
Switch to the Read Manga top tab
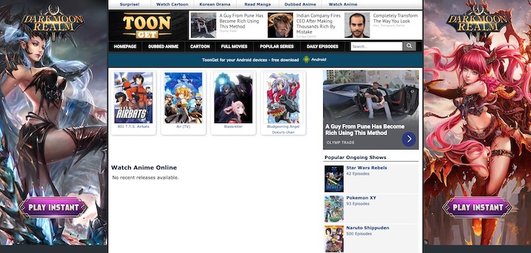click(x=258, y=5)
